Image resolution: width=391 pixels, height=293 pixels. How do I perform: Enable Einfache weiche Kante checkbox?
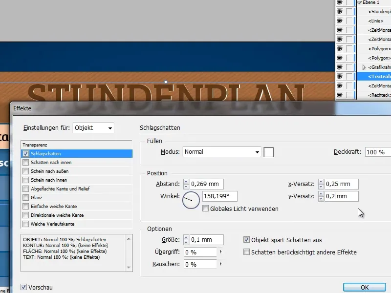tap(26, 206)
